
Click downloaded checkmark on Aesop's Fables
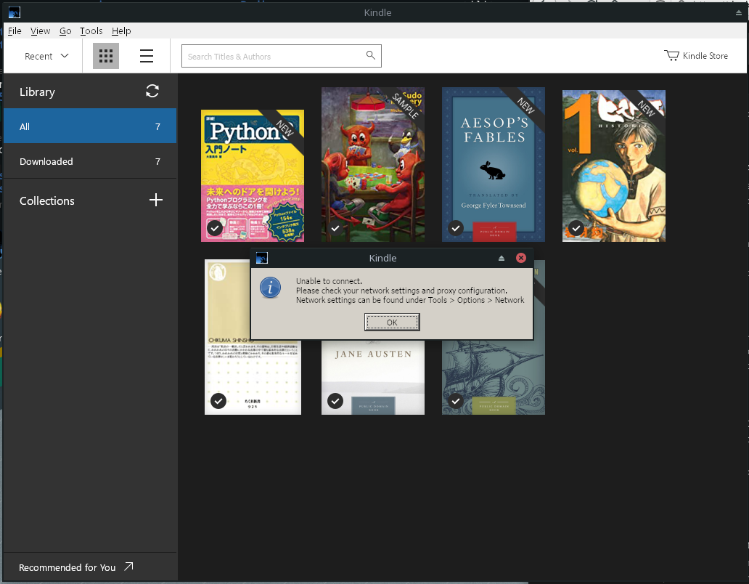456,228
